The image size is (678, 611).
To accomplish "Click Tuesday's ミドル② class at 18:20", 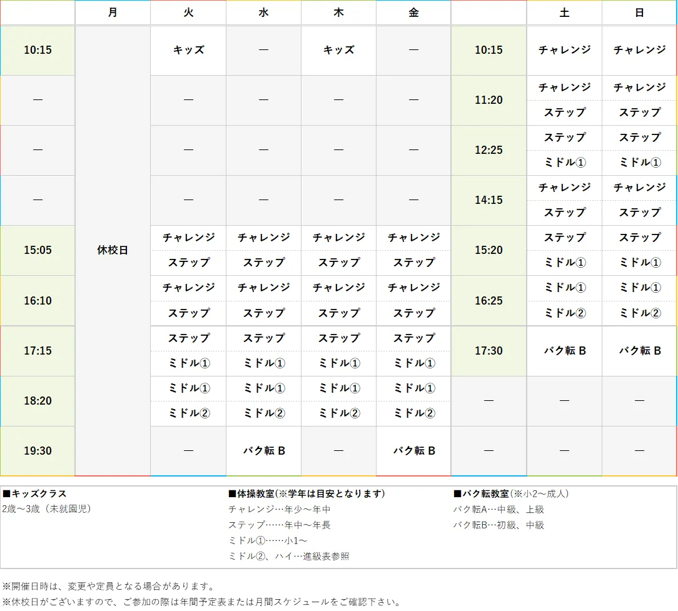I will point(188,413).
